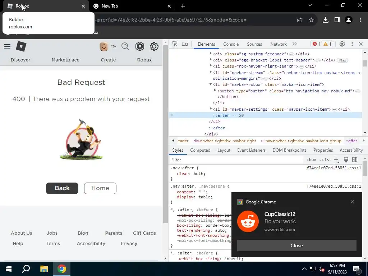Viewport: 368px width, 276px height.
Task: Click the Roblox logo icon
Action: coord(21,46)
